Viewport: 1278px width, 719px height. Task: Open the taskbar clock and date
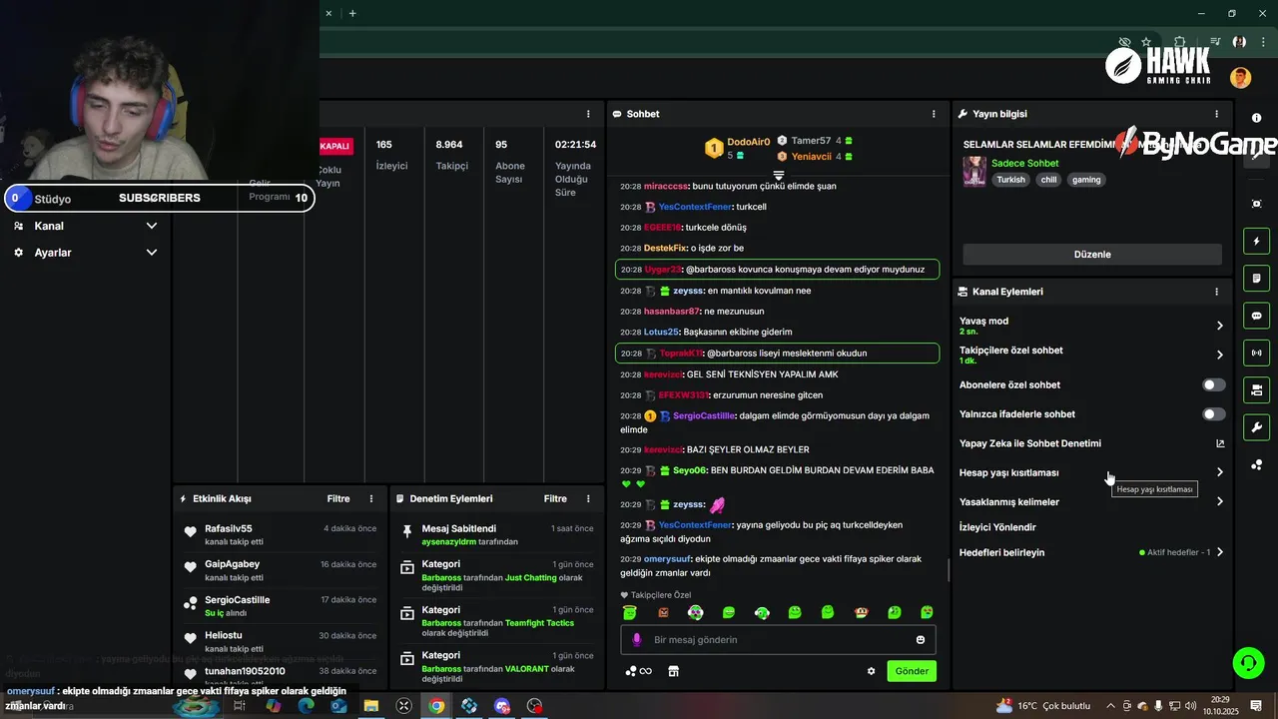(x=1220, y=706)
